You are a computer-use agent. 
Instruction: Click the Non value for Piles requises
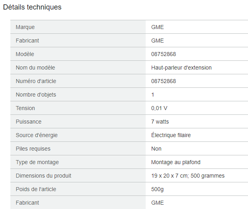pos(156,149)
